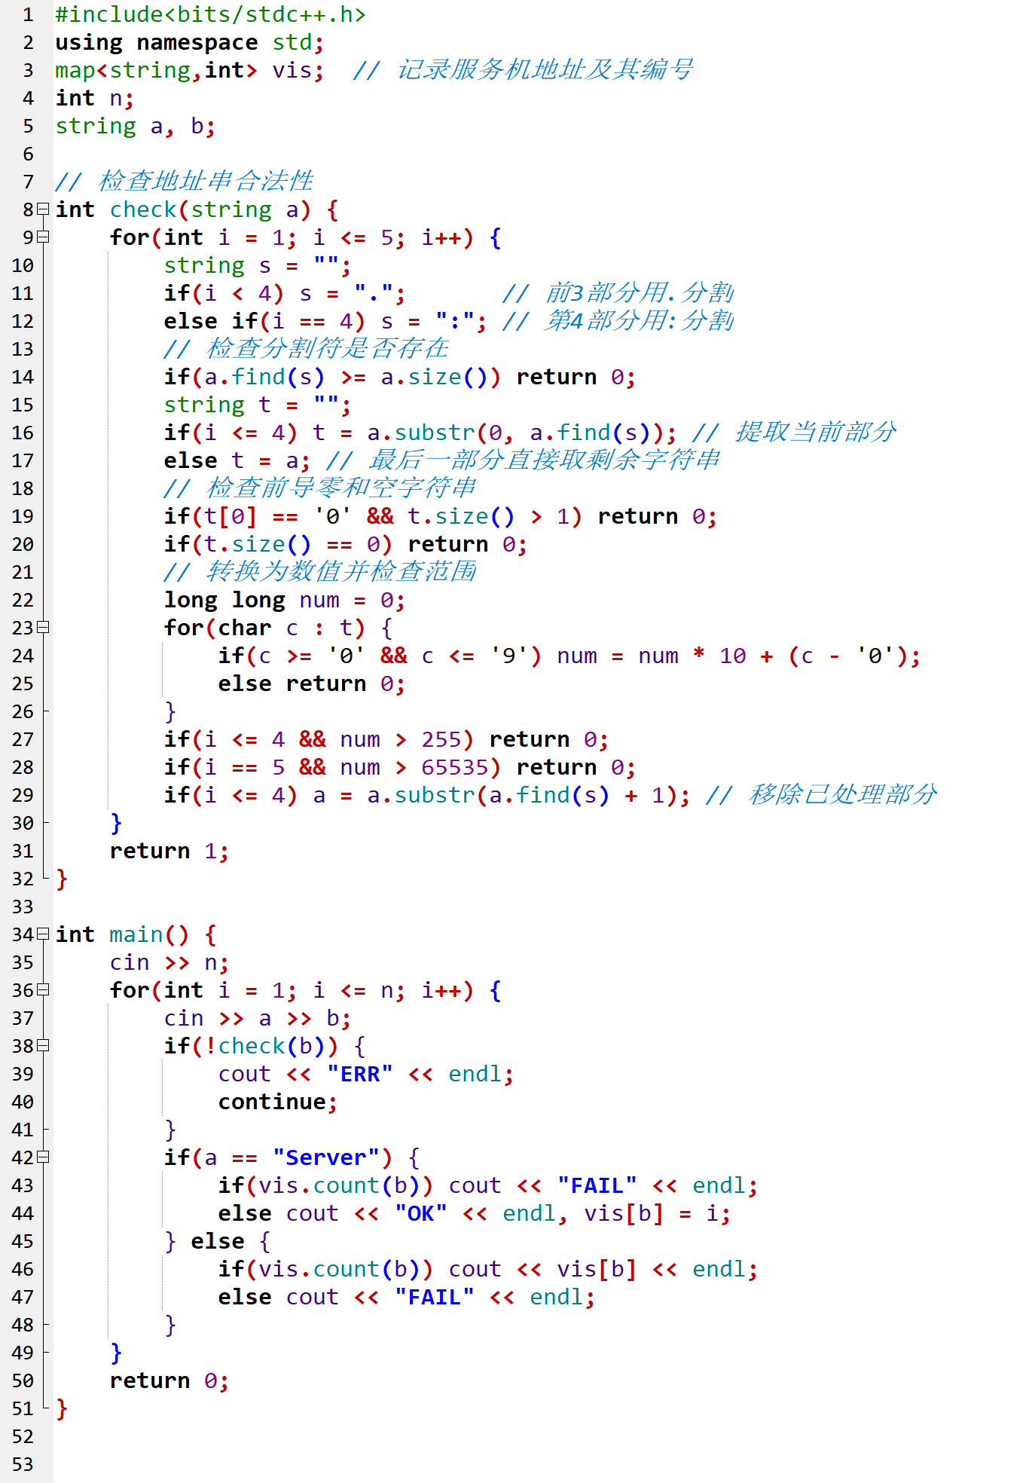Collapse the Server if-block fold at line 42
1032x1483 pixels.
[43, 1157]
